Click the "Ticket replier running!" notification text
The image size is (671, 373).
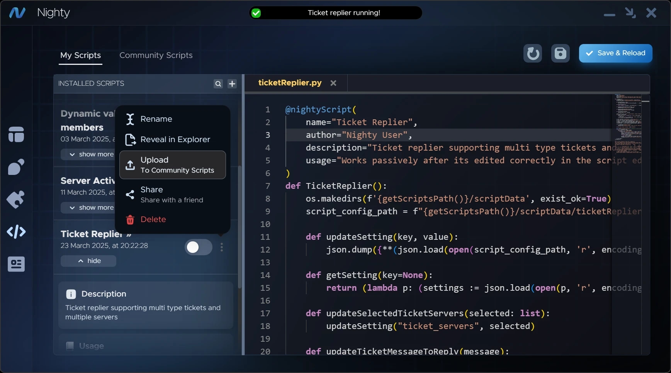point(344,13)
